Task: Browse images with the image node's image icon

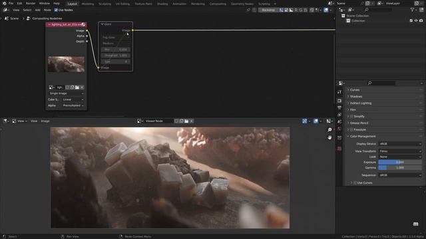Action: coord(51,87)
